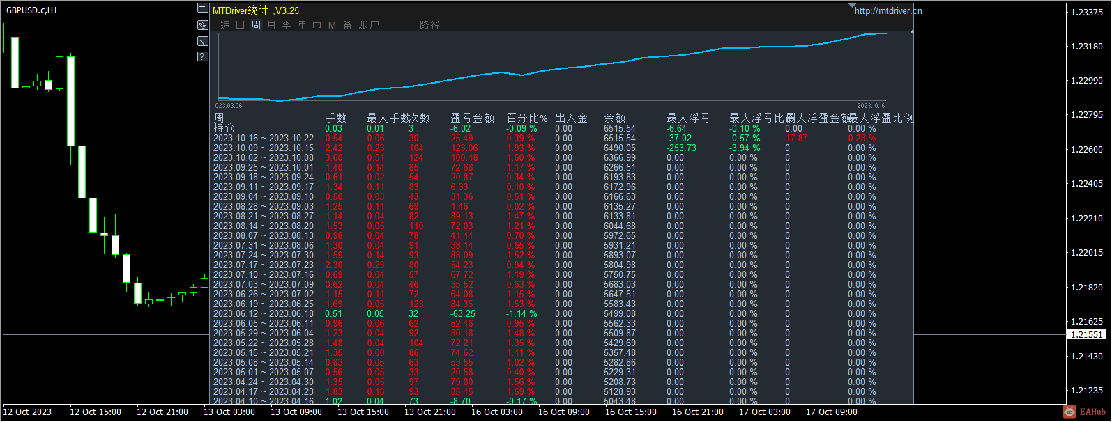The width and height of the screenshot is (1112, 422).
Task: Click the 12 Oct 2023 time axis label
Action: [29, 412]
